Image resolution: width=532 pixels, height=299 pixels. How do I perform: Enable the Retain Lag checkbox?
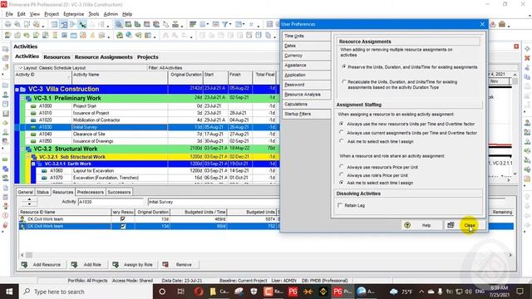pyautogui.click(x=340, y=205)
